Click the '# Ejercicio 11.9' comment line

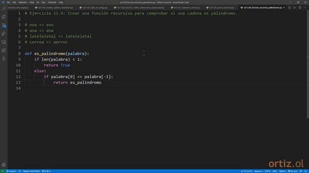[131, 13]
